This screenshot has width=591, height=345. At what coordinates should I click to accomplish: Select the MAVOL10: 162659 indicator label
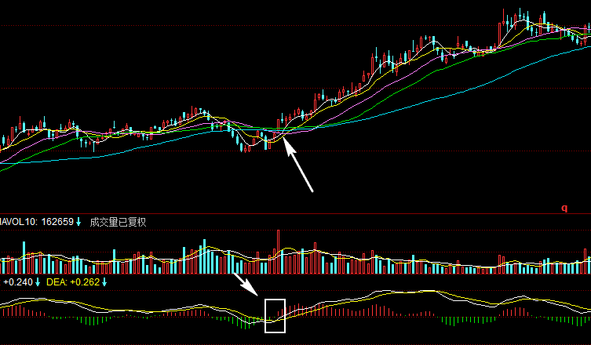tap(38, 223)
